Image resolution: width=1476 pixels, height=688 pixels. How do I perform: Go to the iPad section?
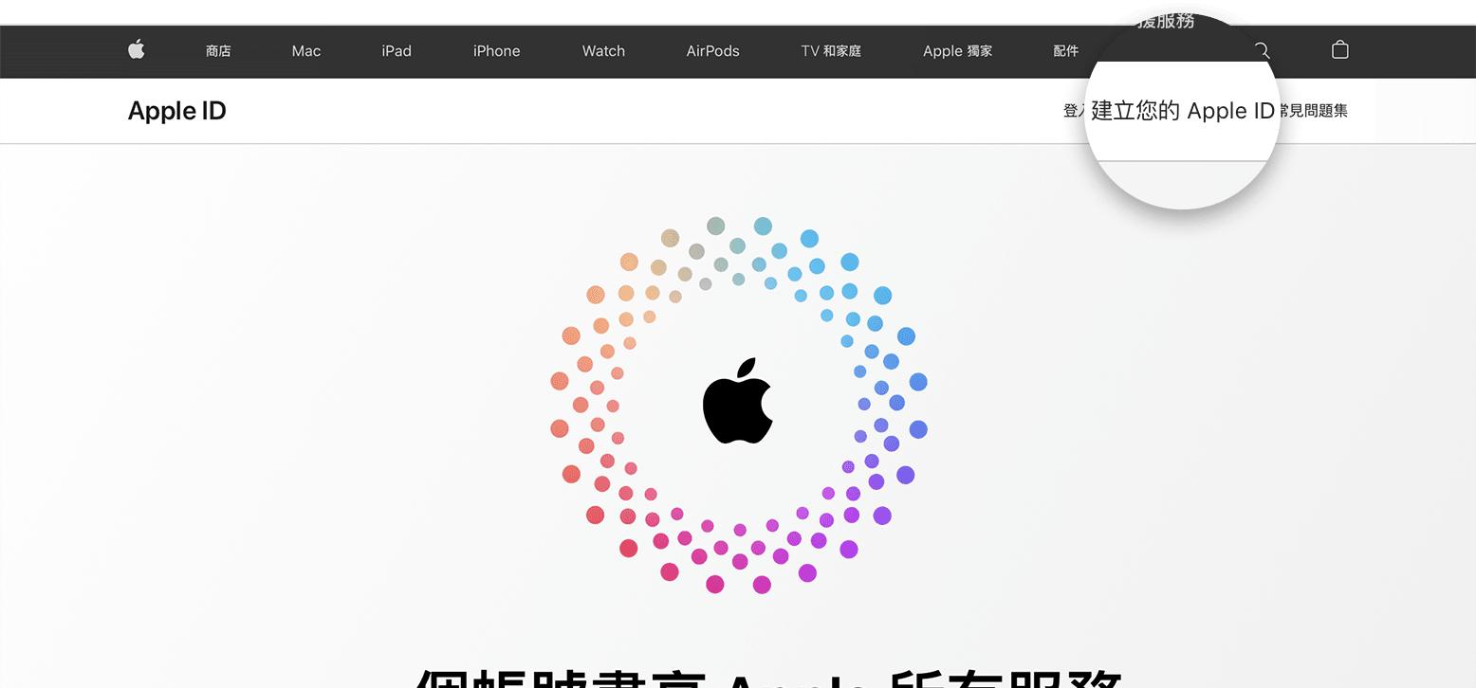(x=397, y=51)
